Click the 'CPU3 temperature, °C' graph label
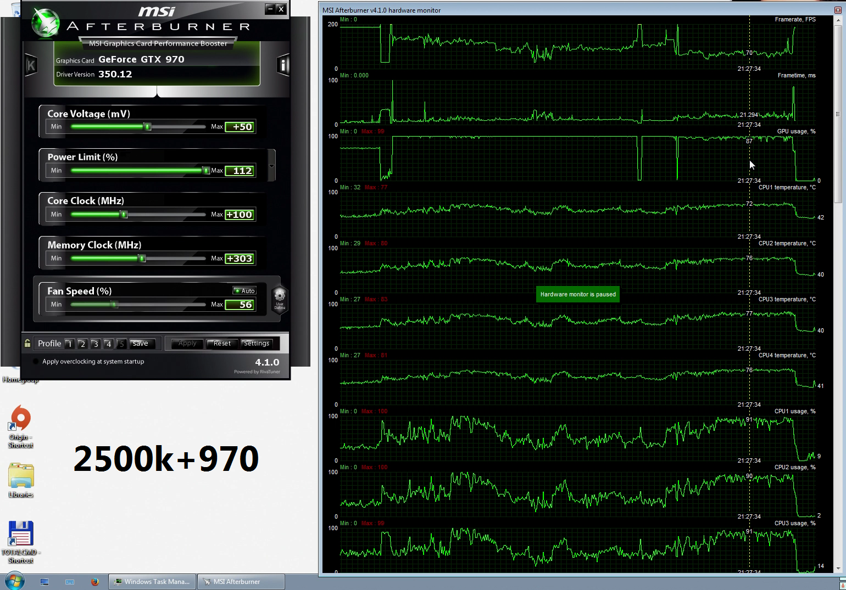The width and height of the screenshot is (846, 590). pos(787,299)
